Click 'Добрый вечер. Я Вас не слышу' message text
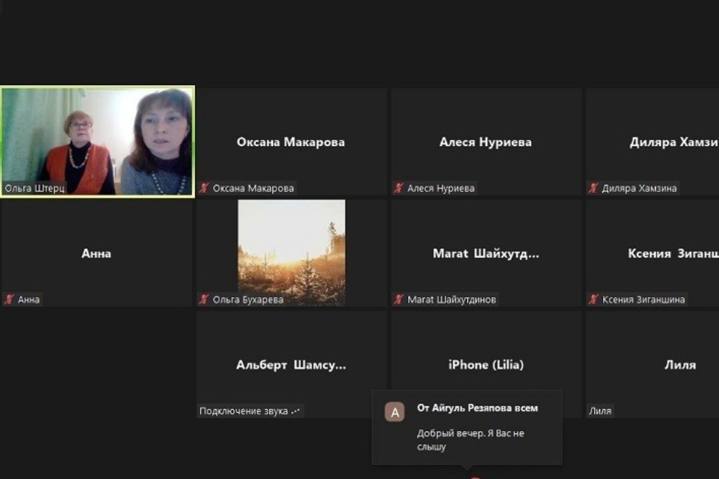 470,440
